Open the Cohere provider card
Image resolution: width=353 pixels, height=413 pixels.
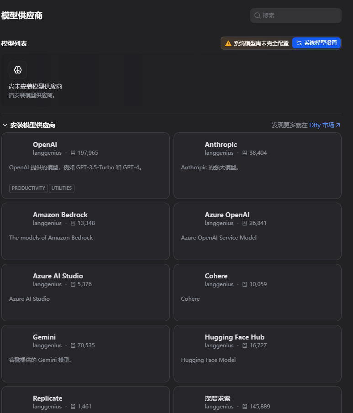(257, 293)
